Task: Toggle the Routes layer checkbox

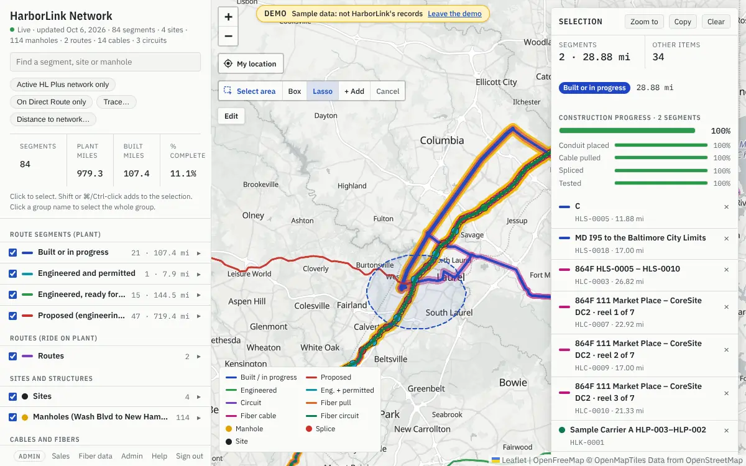Action: (x=13, y=357)
